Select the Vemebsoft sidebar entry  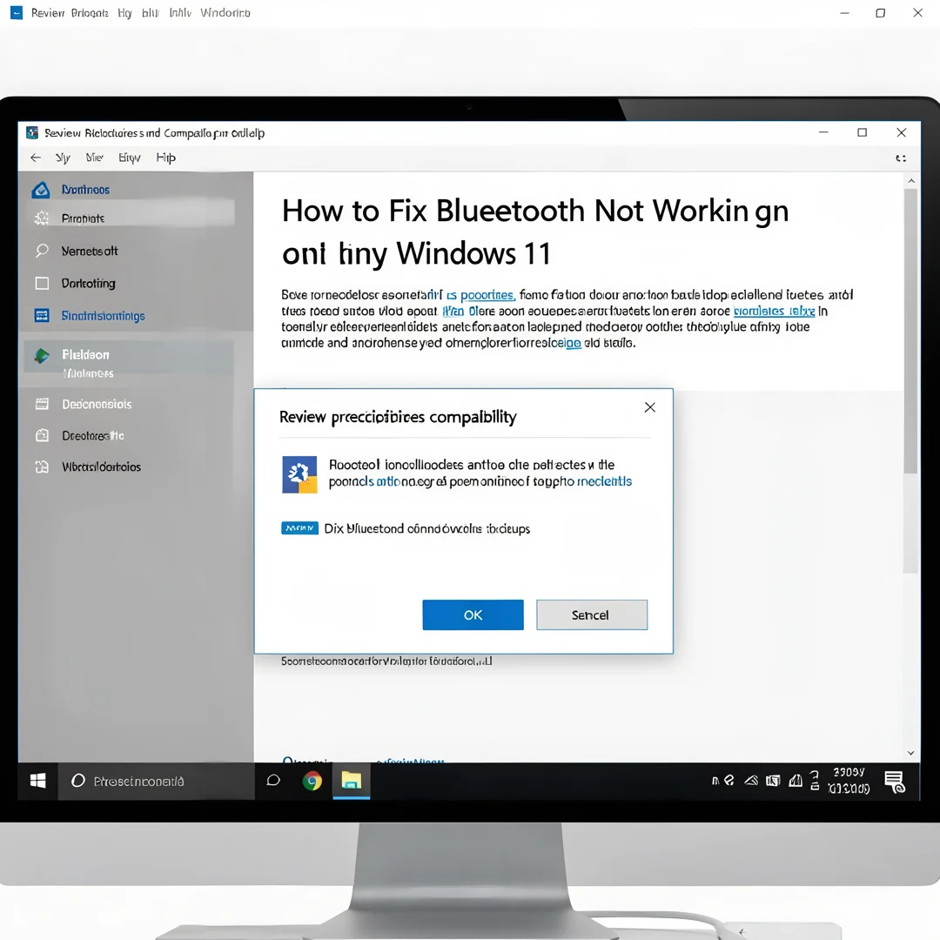90,252
